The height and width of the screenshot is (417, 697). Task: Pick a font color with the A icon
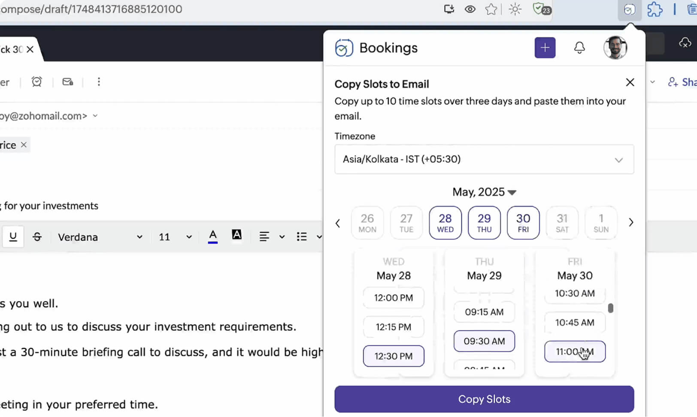pyautogui.click(x=212, y=236)
